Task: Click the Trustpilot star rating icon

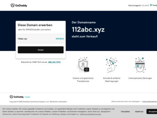Action: click(x=151, y=5)
